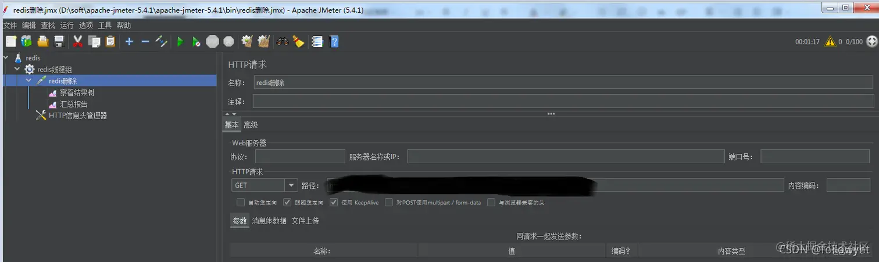
Task: Click the Open file folder icon
Action: (x=42, y=41)
